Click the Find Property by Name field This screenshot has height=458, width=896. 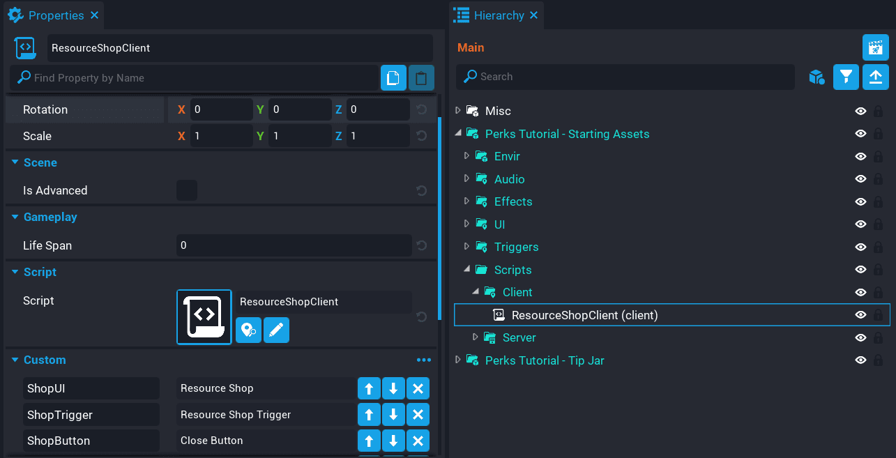click(x=202, y=77)
